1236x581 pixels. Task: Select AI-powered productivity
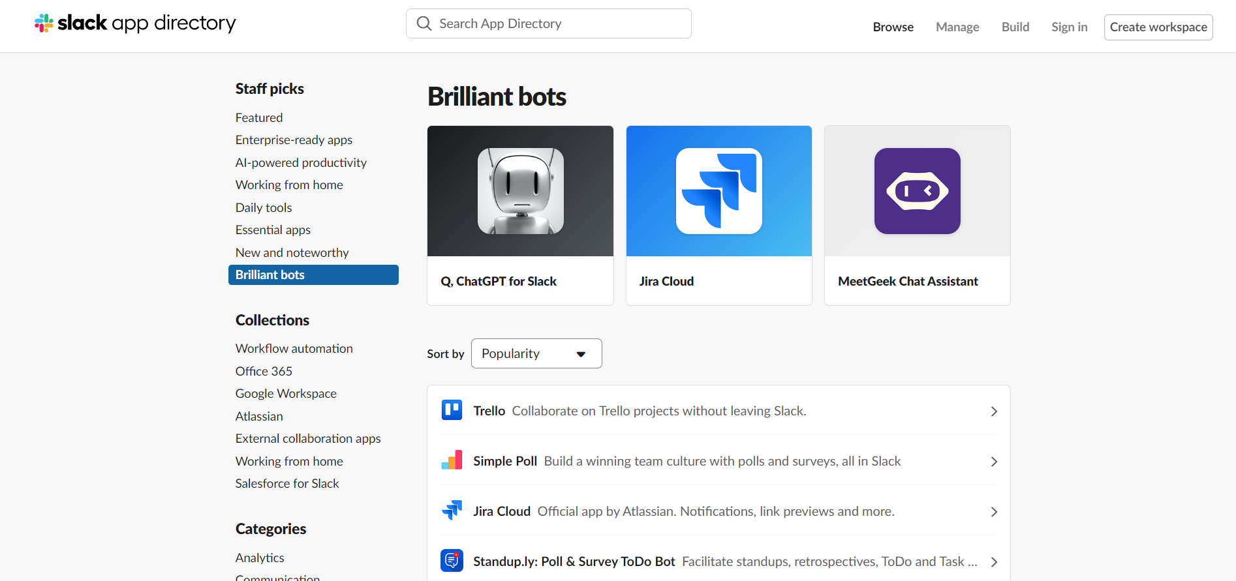click(x=301, y=162)
